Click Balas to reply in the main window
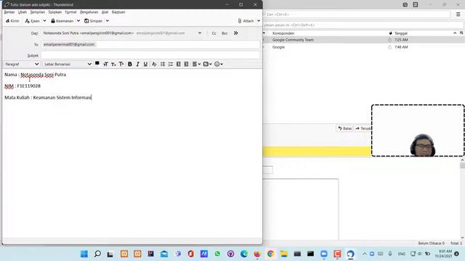The height and width of the screenshot is (261, 465). (344, 128)
